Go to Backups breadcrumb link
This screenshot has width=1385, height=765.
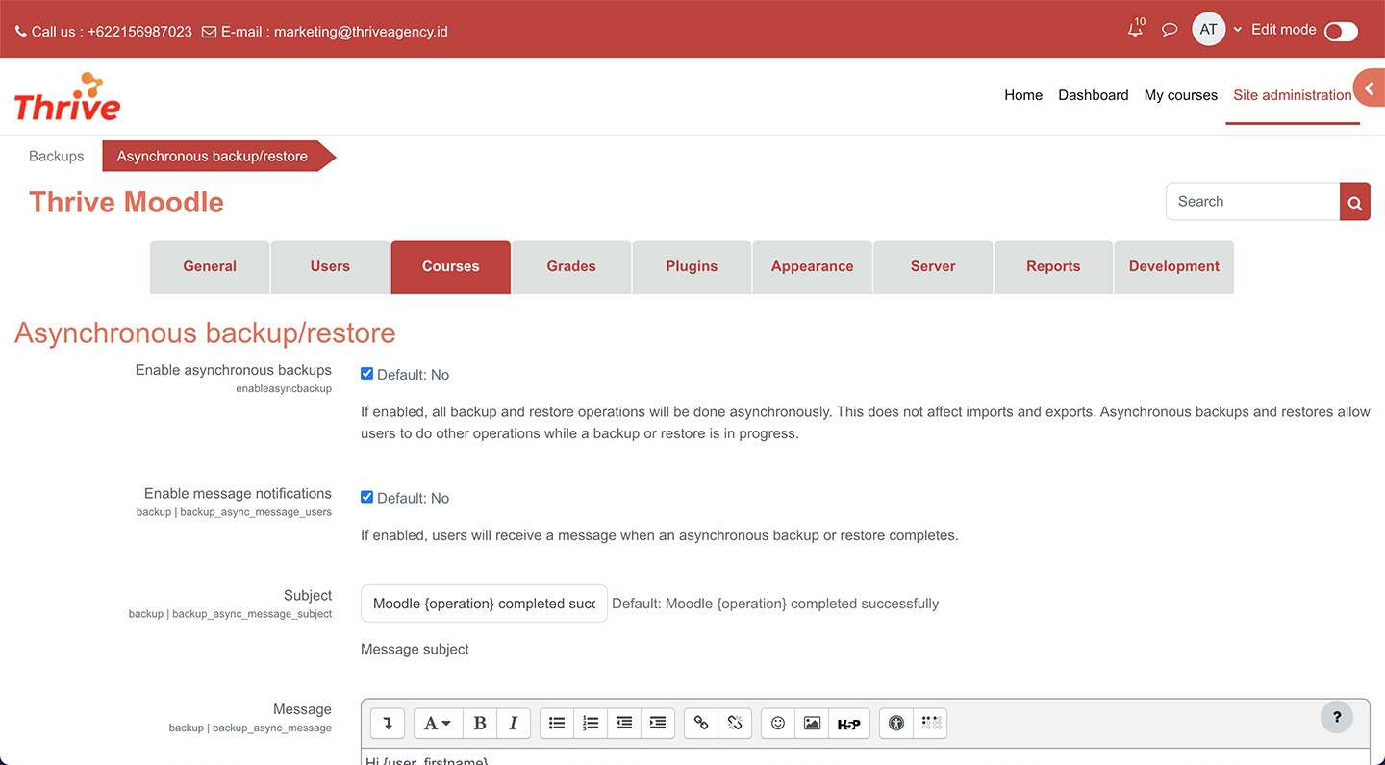[56, 156]
